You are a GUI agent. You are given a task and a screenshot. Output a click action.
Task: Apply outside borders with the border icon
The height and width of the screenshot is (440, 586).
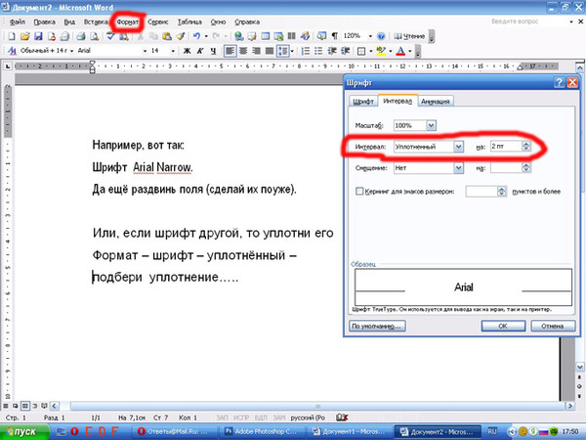361,51
